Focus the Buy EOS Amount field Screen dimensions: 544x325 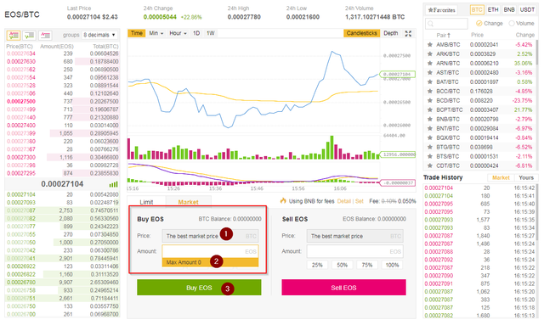coord(210,251)
